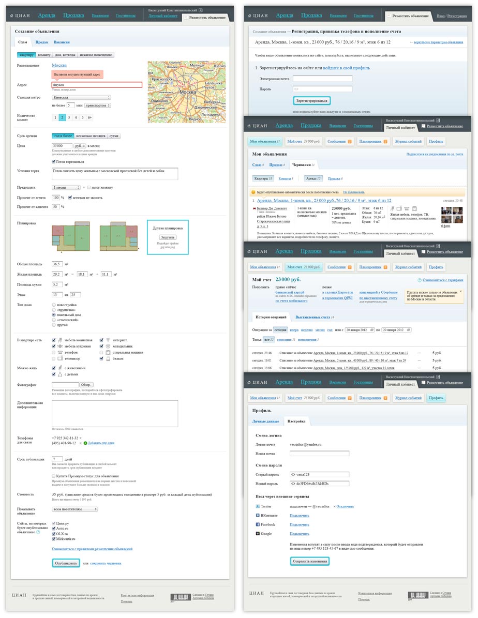
Task: Click the help question mark near publication sites
Action: click(38, 532)
